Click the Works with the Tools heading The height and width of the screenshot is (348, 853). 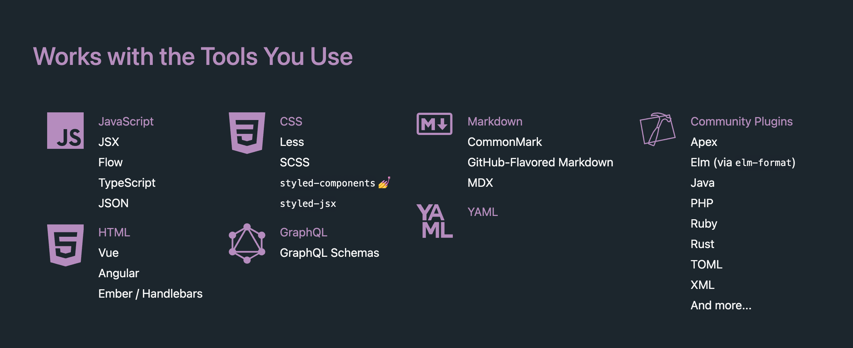pos(193,57)
